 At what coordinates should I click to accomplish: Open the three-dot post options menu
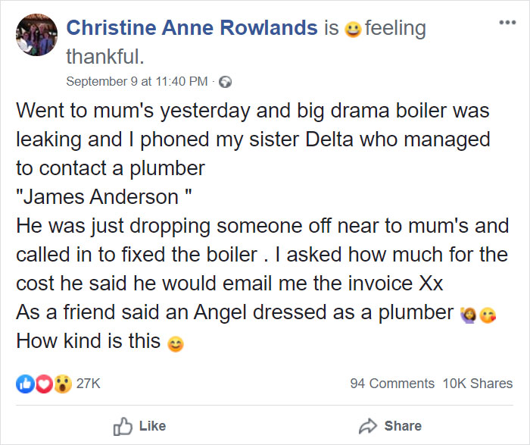click(505, 21)
